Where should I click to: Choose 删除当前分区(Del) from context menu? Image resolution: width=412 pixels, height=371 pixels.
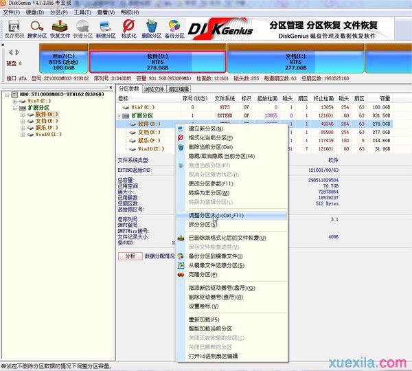[232, 147]
